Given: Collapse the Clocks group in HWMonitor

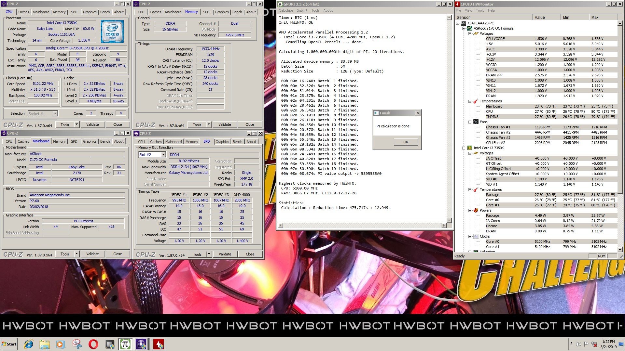Looking at the screenshot, I should point(470,236).
